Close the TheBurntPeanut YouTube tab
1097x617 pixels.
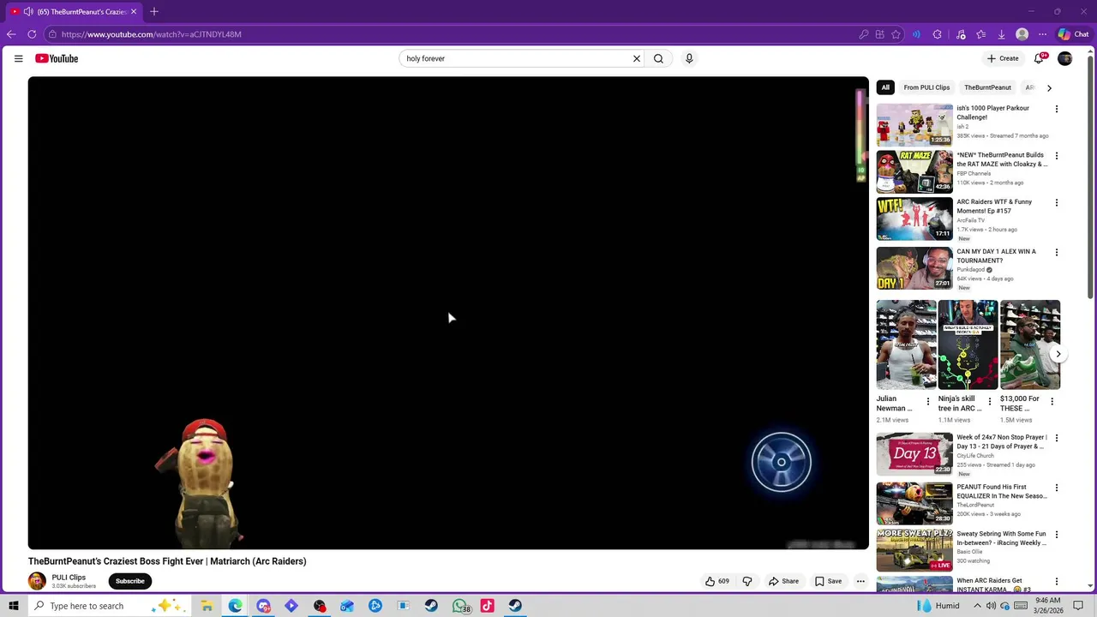coord(134,11)
